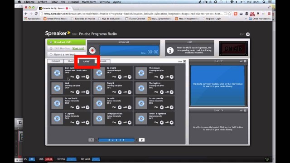Play the track "La mia quercia"

click(162, 107)
